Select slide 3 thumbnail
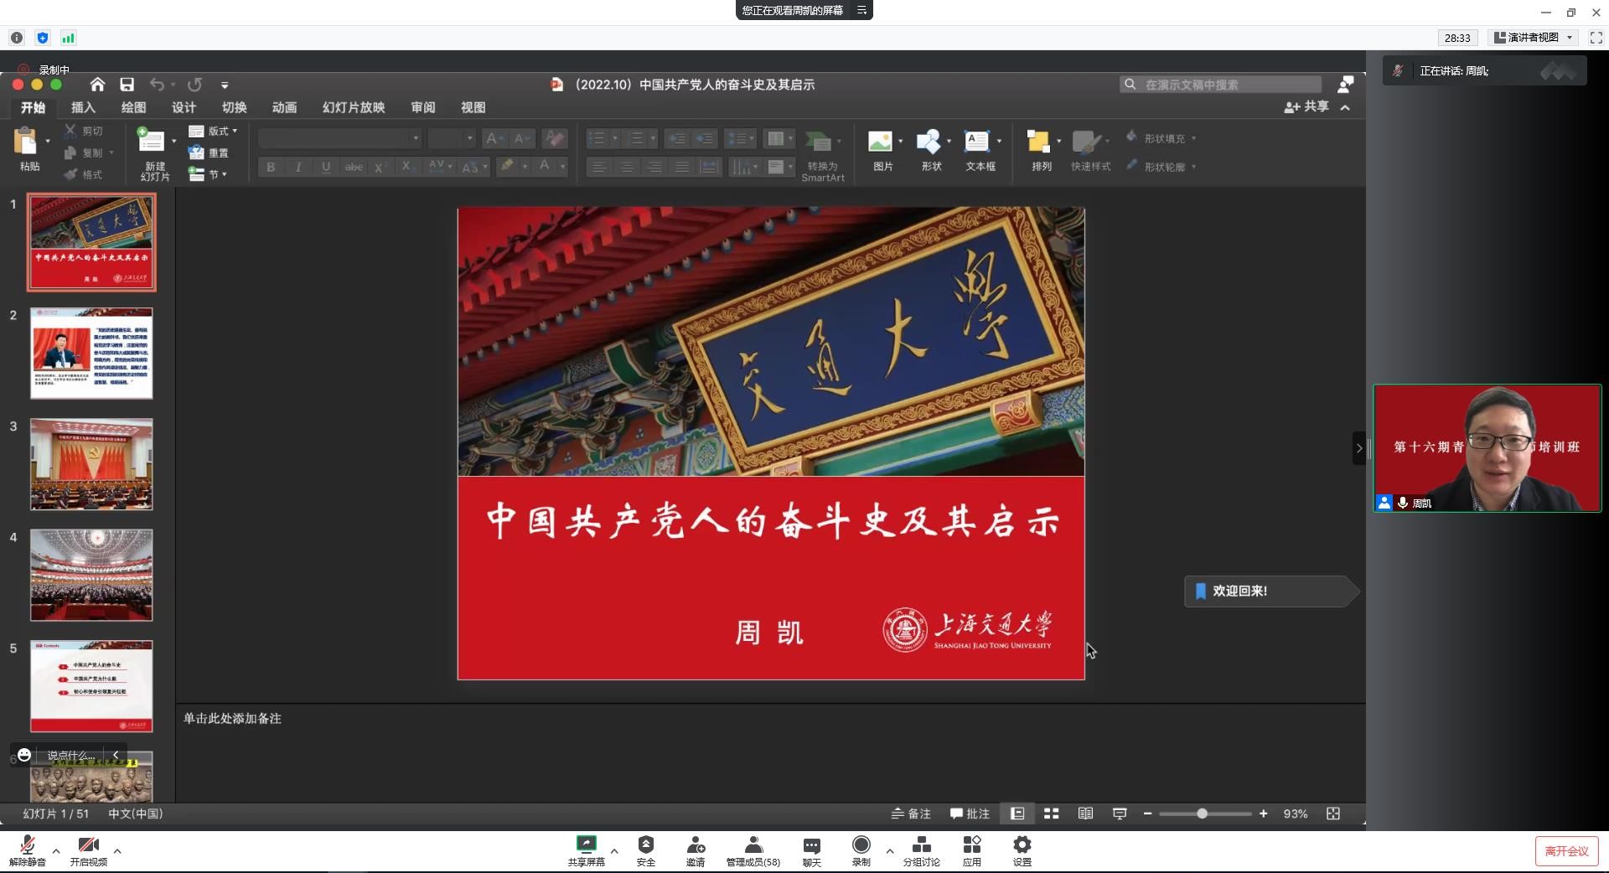Viewport: 1609px width, 873px height. (x=91, y=464)
